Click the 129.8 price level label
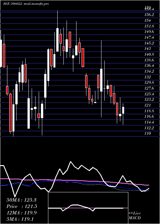The width and height of the screenshot is (160, 224). [149, 83]
